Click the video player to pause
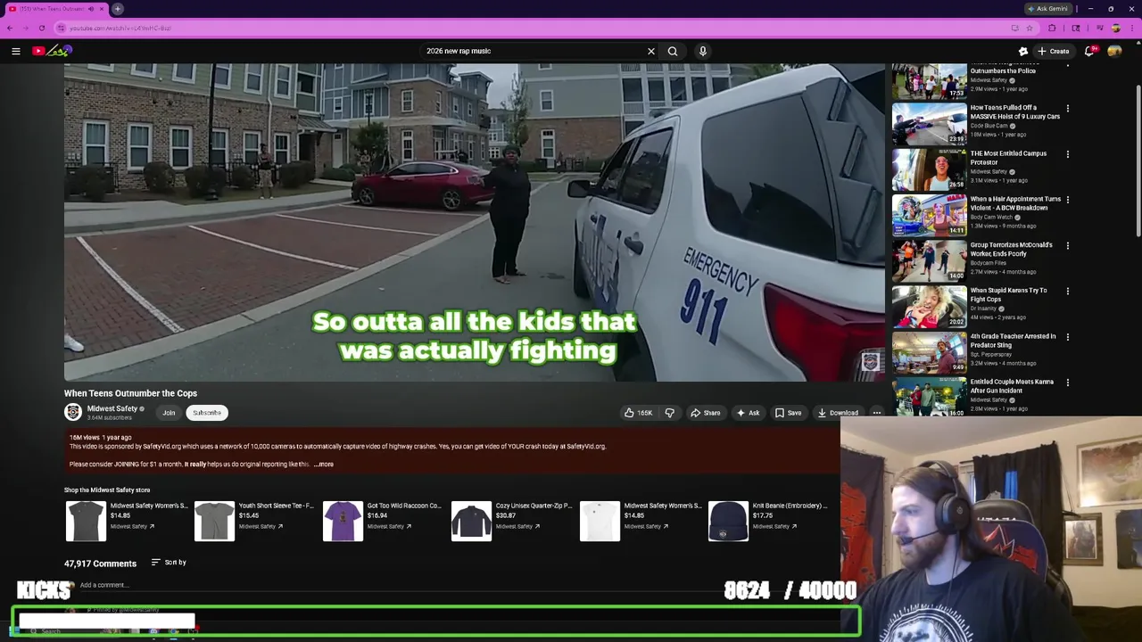The height and width of the screenshot is (642, 1142). click(x=474, y=223)
